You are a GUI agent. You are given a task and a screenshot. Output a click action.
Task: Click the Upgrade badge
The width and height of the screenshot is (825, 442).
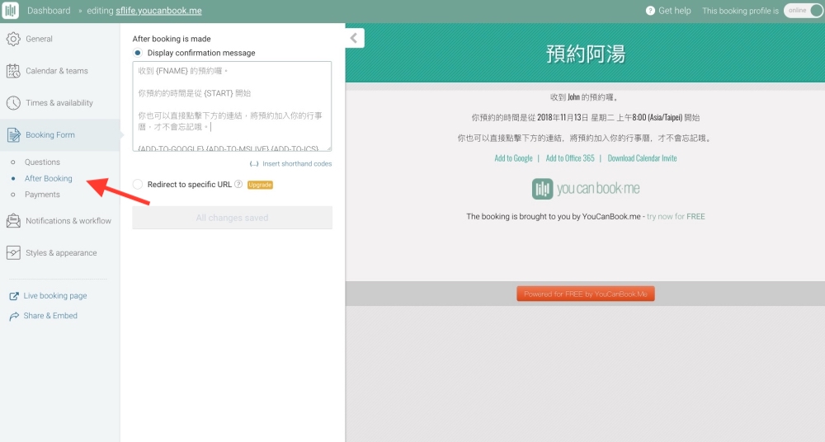pos(260,185)
